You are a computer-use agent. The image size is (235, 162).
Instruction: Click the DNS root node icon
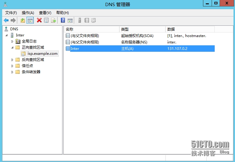(x=6, y=29)
